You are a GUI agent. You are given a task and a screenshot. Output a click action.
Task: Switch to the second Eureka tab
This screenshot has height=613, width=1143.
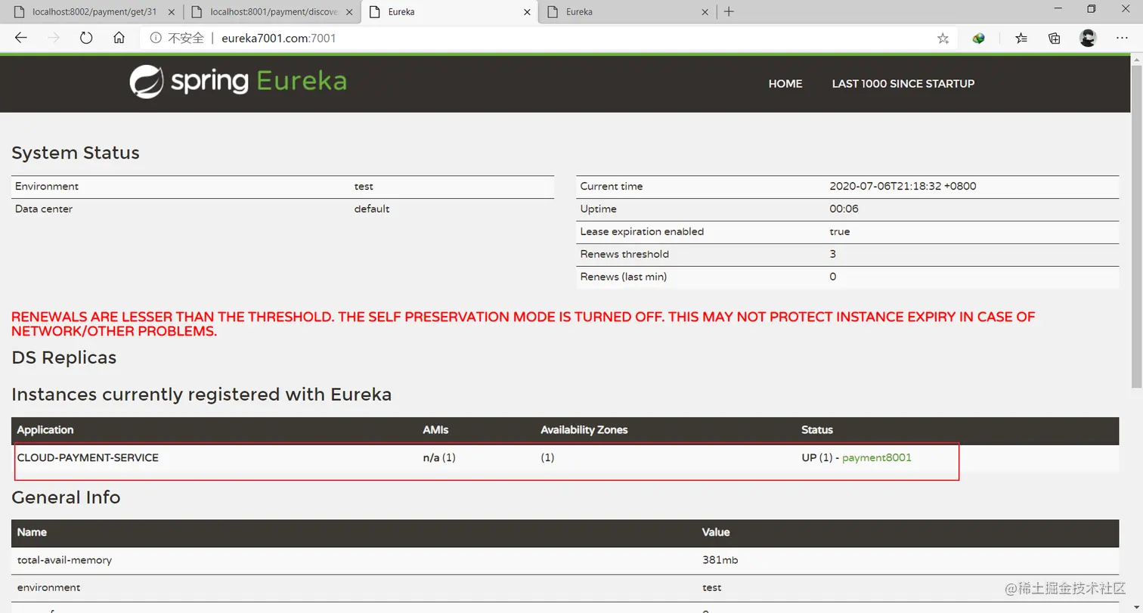click(x=627, y=12)
